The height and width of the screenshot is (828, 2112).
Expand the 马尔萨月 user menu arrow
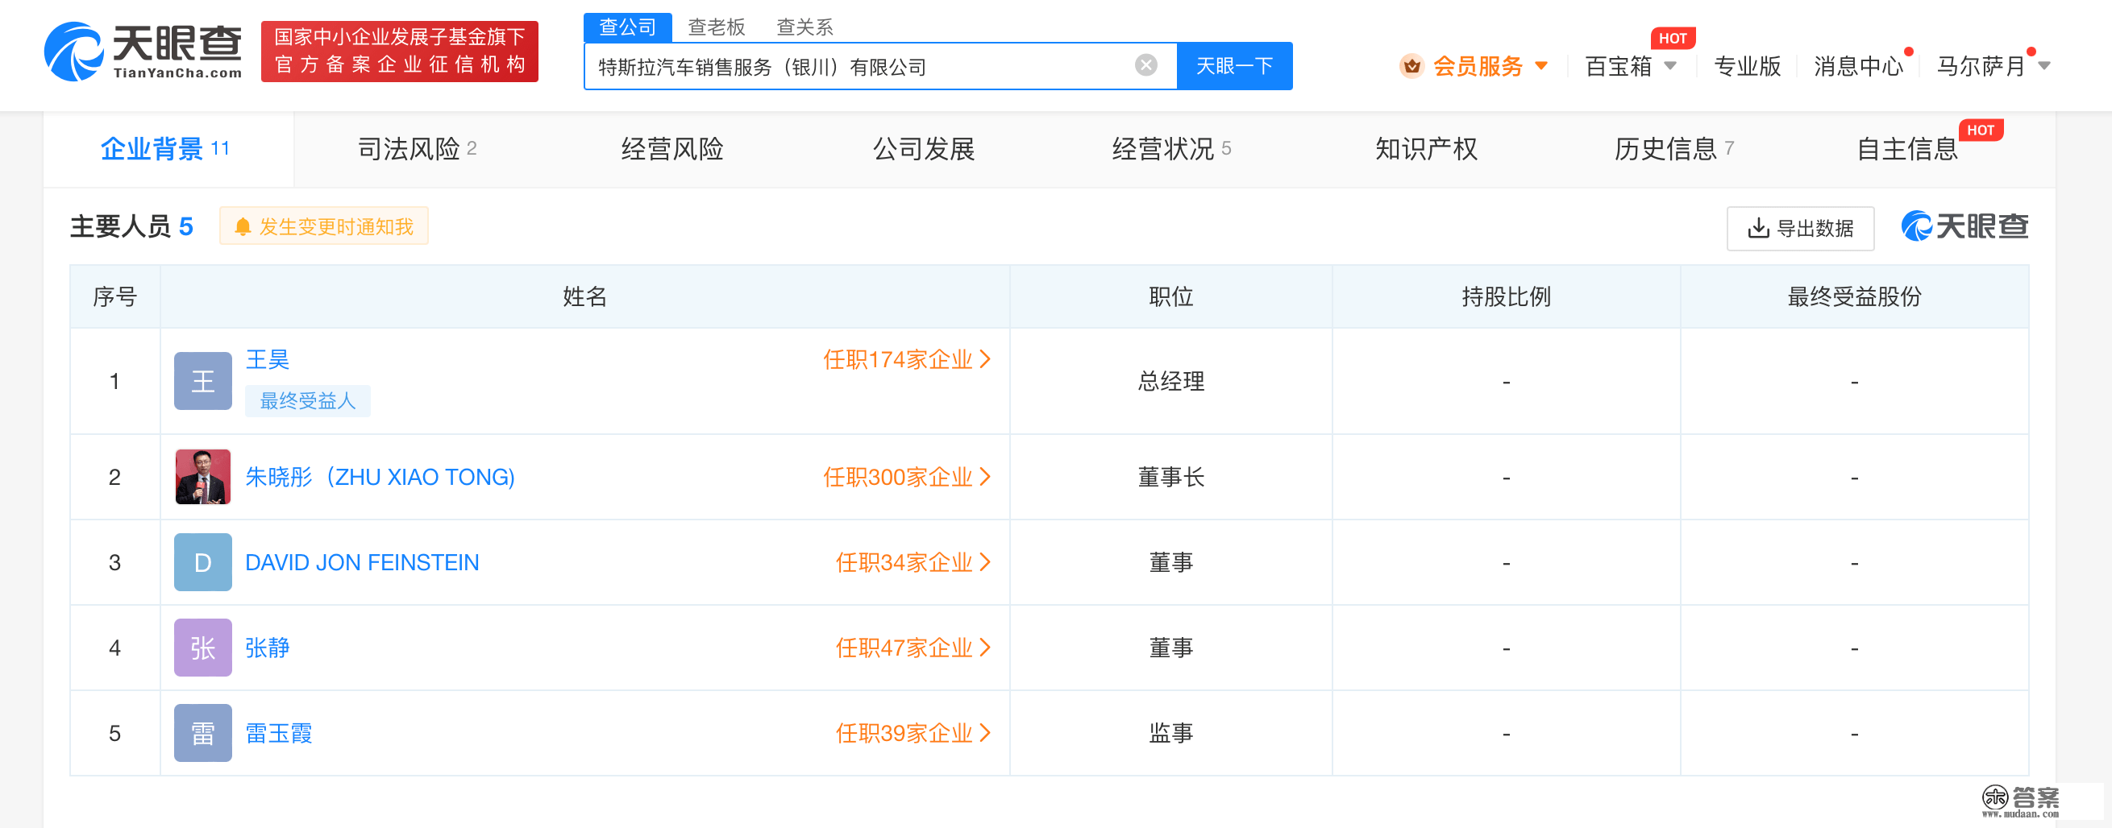[2044, 65]
